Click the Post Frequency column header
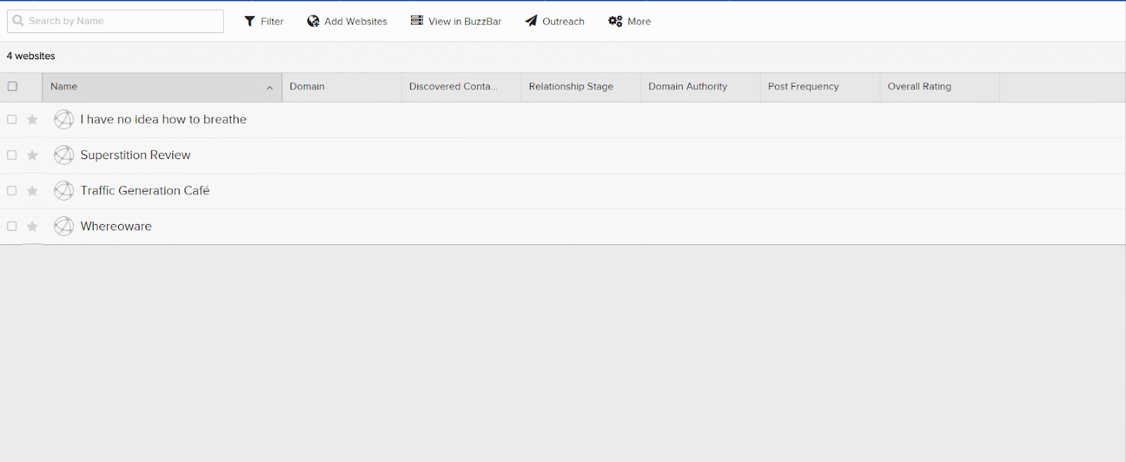This screenshot has height=462, width=1126. [x=803, y=87]
